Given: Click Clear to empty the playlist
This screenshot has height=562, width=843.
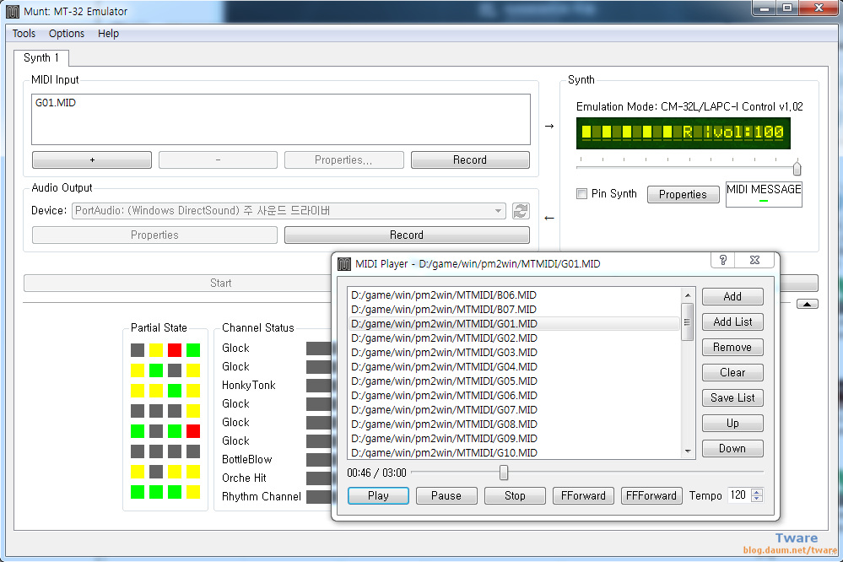Looking at the screenshot, I should coord(732,373).
